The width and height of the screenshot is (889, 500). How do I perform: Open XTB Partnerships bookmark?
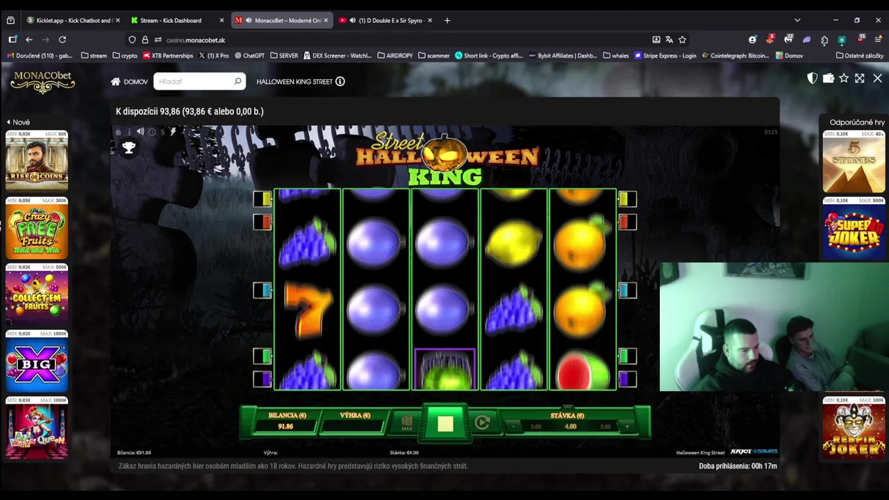[x=168, y=56]
